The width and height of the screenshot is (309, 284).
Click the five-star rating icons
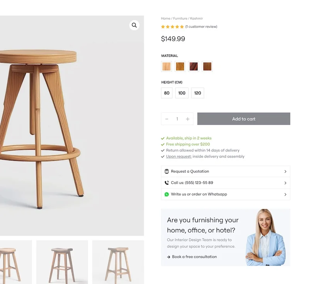click(x=172, y=27)
